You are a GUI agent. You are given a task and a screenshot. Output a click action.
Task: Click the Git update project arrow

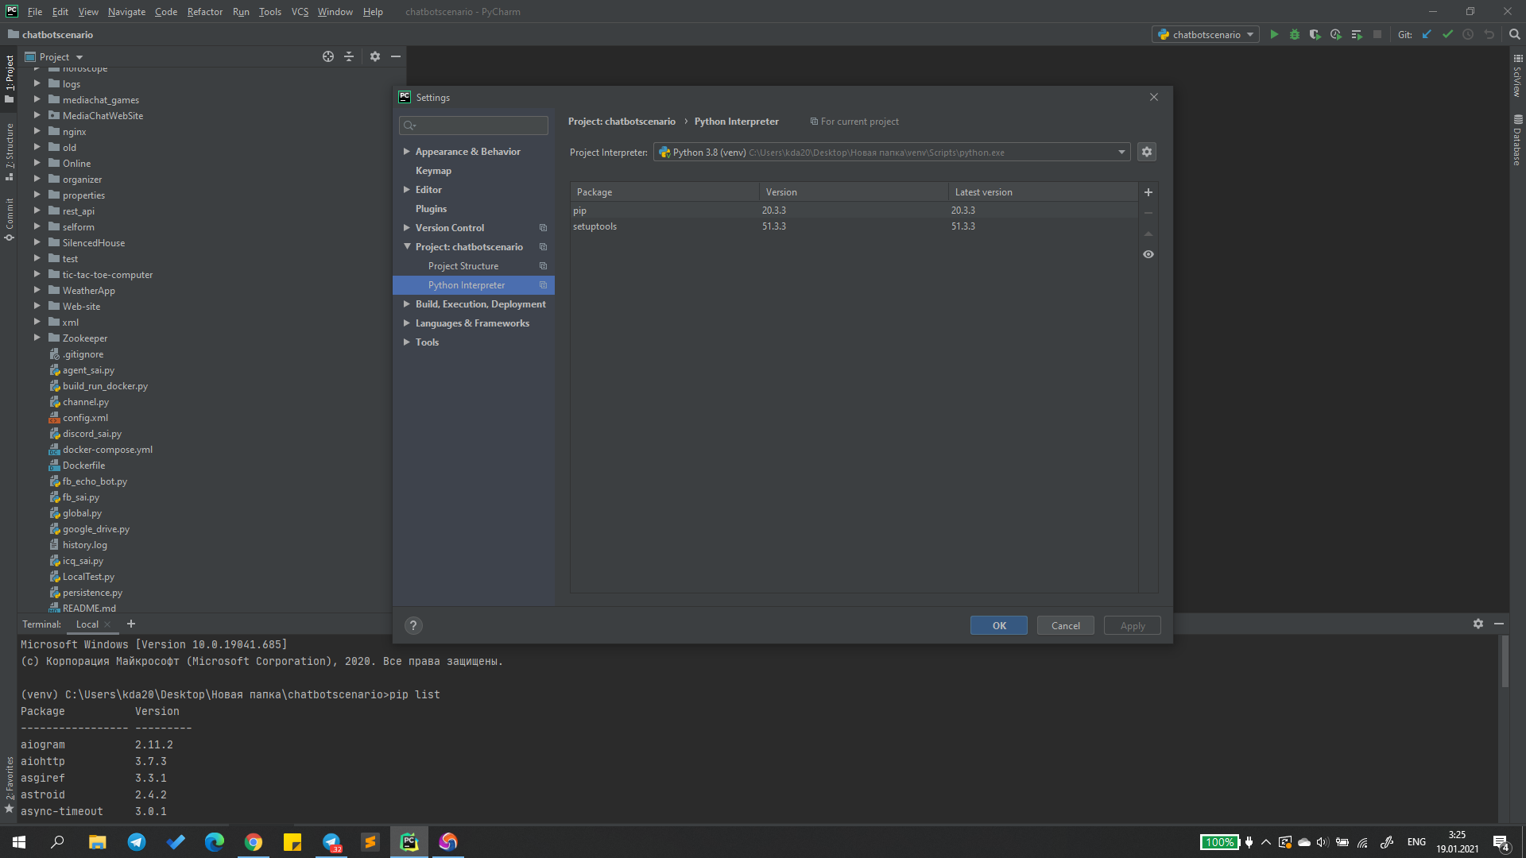pos(1427,34)
